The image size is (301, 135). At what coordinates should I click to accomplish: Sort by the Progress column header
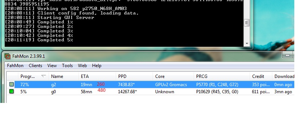[x=34, y=76]
